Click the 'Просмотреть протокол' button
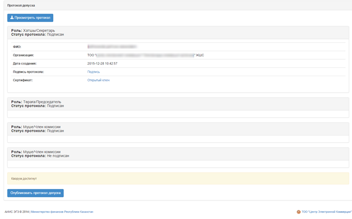 click(30, 17)
